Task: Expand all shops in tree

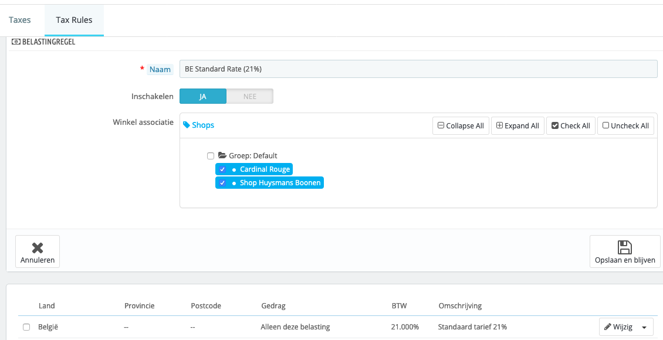Action: point(517,125)
